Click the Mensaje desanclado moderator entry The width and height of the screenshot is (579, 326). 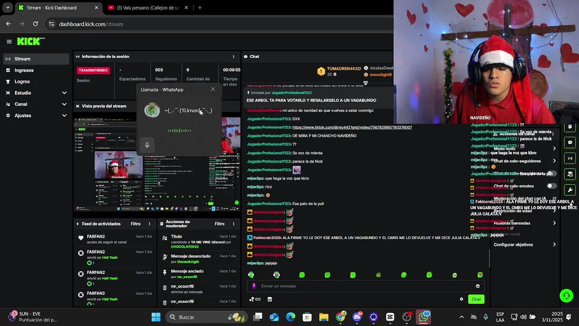(199, 259)
